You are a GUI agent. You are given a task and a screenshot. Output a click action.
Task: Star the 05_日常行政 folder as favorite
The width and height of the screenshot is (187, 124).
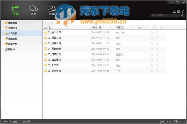tap(152, 54)
